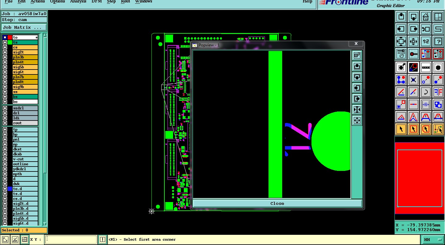Screen dimensions: 445x245
Task: Open the Edit menu
Action: 22,2
